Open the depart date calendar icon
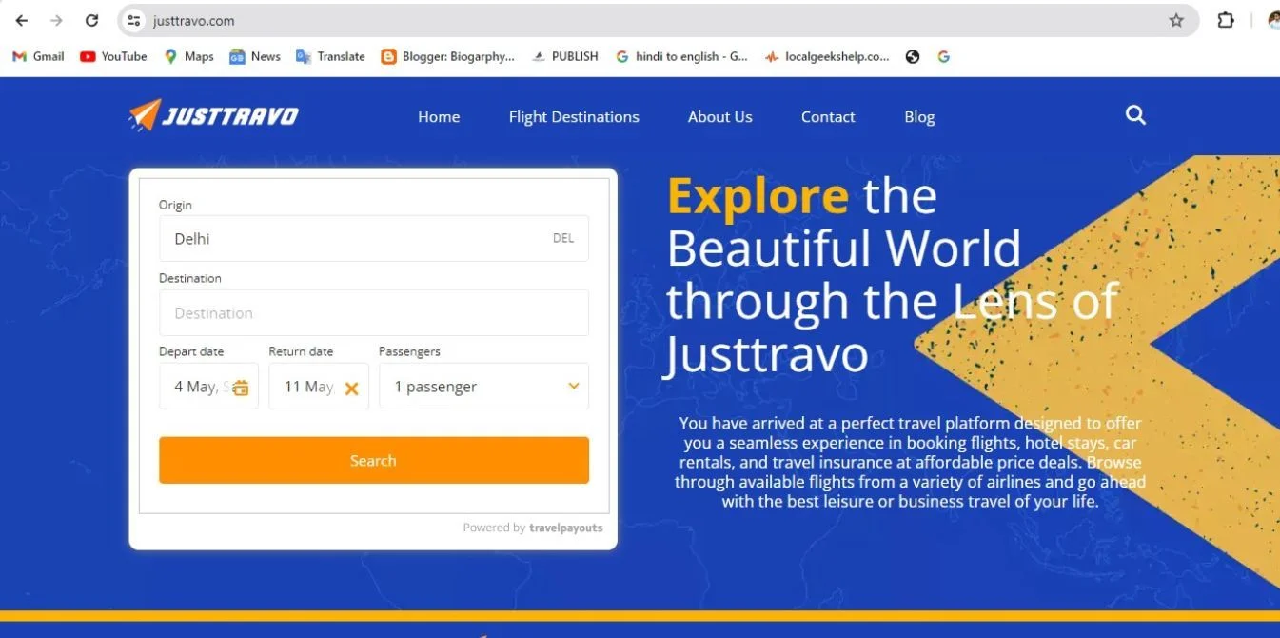This screenshot has height=638, width=1280. 241,388
